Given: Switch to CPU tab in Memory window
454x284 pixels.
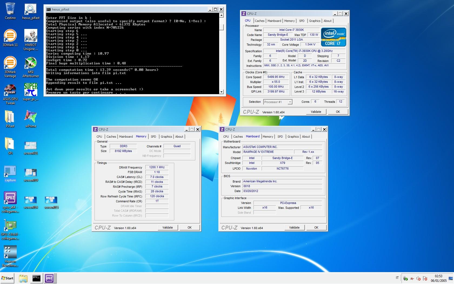Looking at the screenshot, I should point(99,137).
